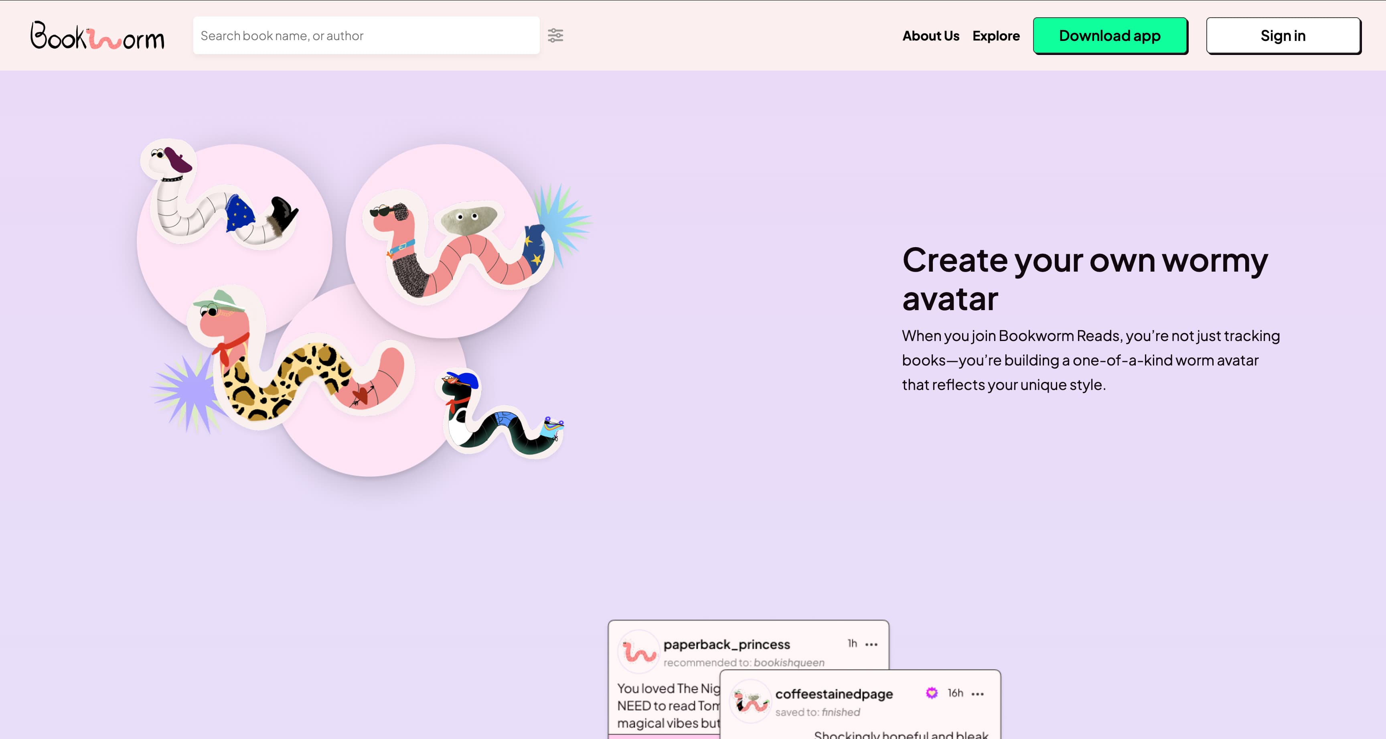This screenshot has height=739, width=1386.
Task: Open coffeestainedpage profile avatar
Action: 751,701
